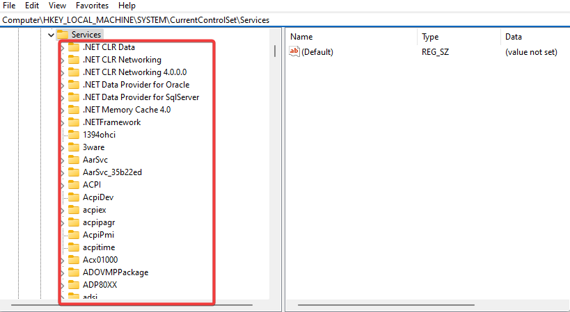Select the .NETFramework key name
Screen dimensions: 570x312
click(111, 122)
